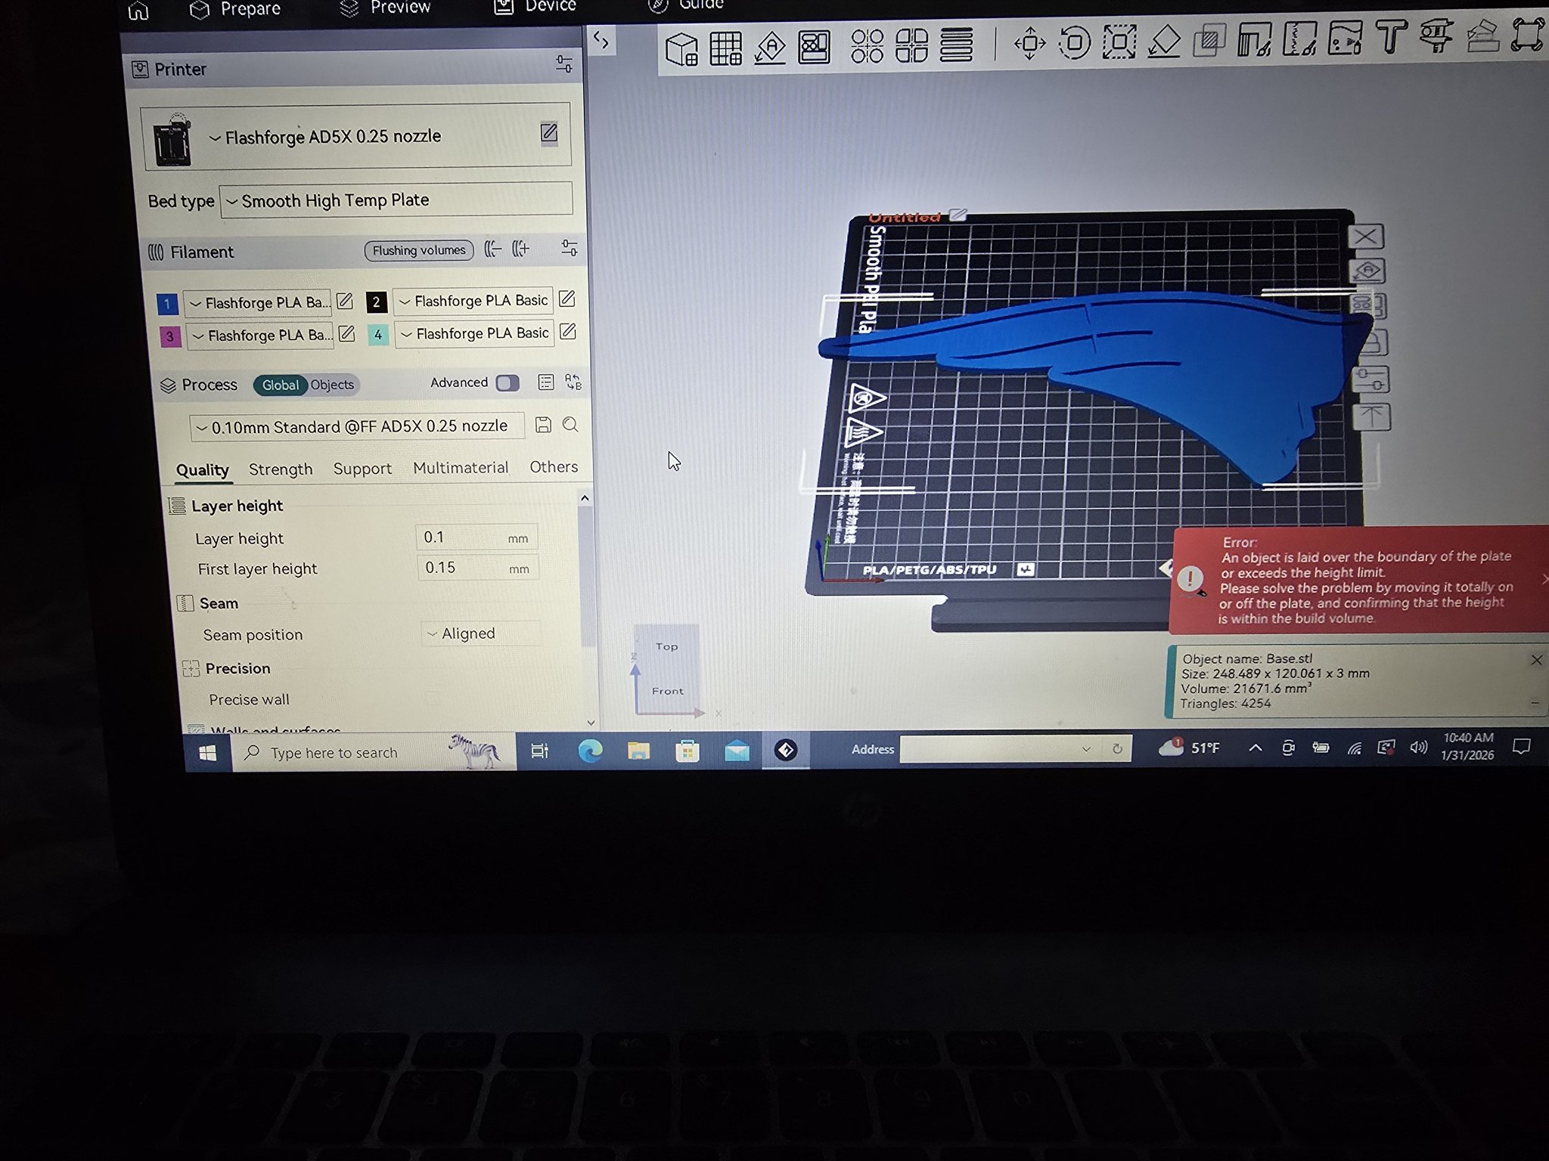Image resolution: width=1549 pixels, height=1161 pixels.
Task: Open the Preview view
Action: (386, 8)
